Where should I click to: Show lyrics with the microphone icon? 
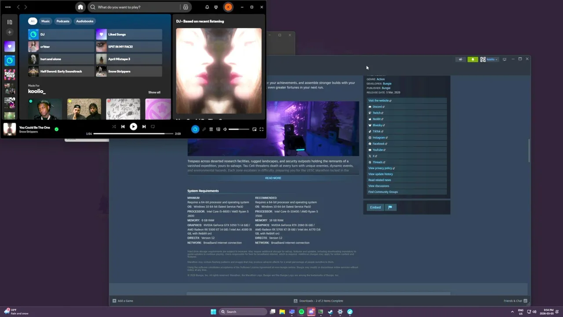204,129
